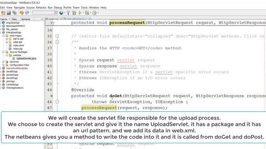Click the override glyph icon beside doGet
Screen dimensions: 266x149
[52, 96]
